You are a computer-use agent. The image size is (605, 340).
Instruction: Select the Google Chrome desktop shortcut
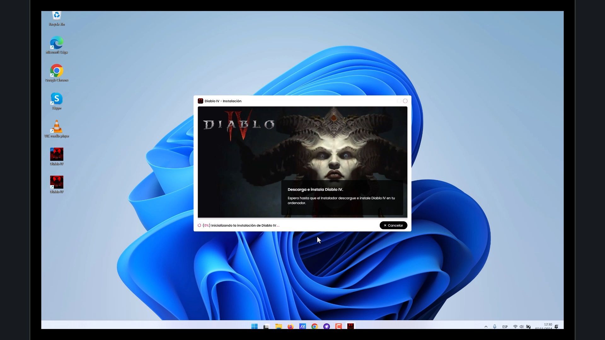(57, 73)
